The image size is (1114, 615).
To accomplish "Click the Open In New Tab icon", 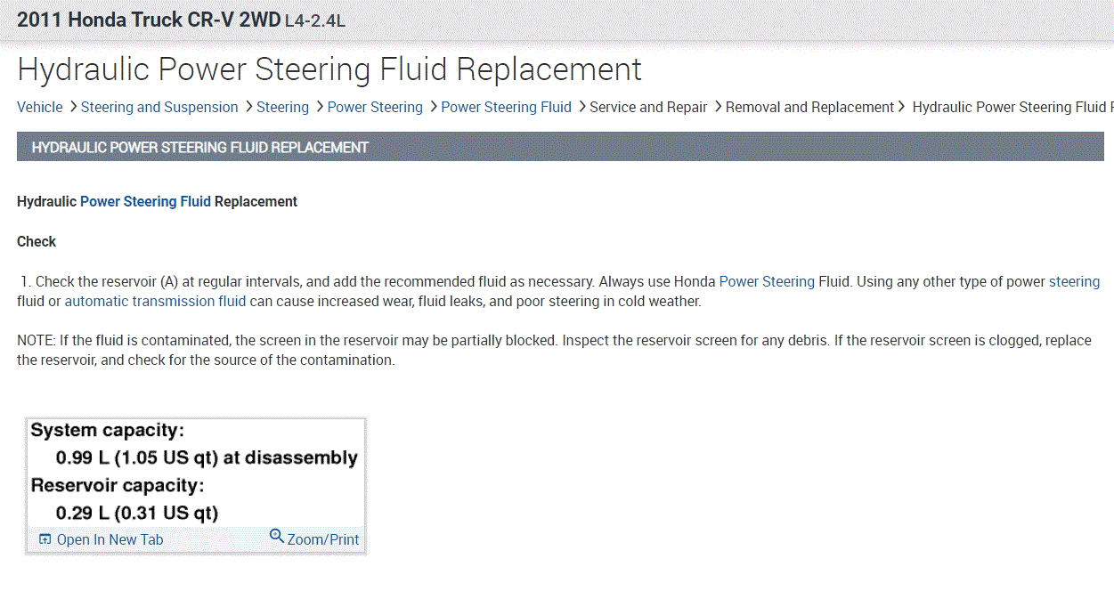I will click(x=45, y=539).
